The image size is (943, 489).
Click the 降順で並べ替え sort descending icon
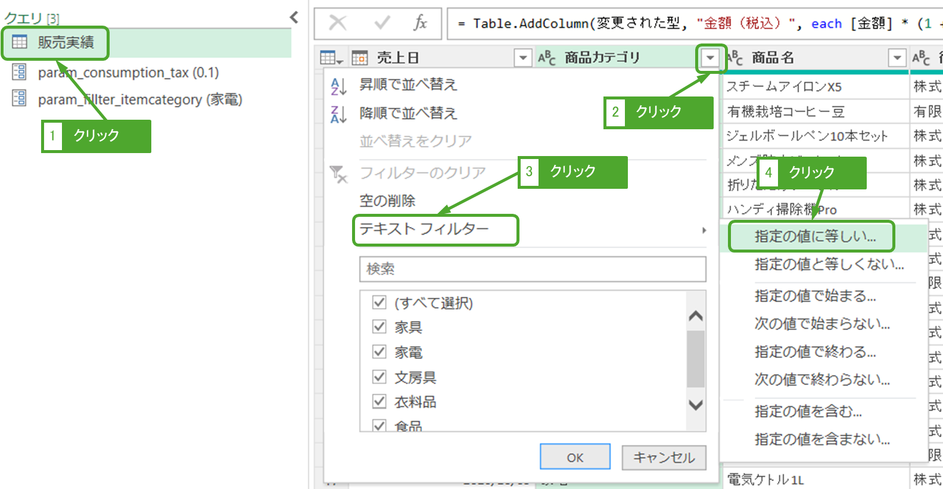coord(338,114)
